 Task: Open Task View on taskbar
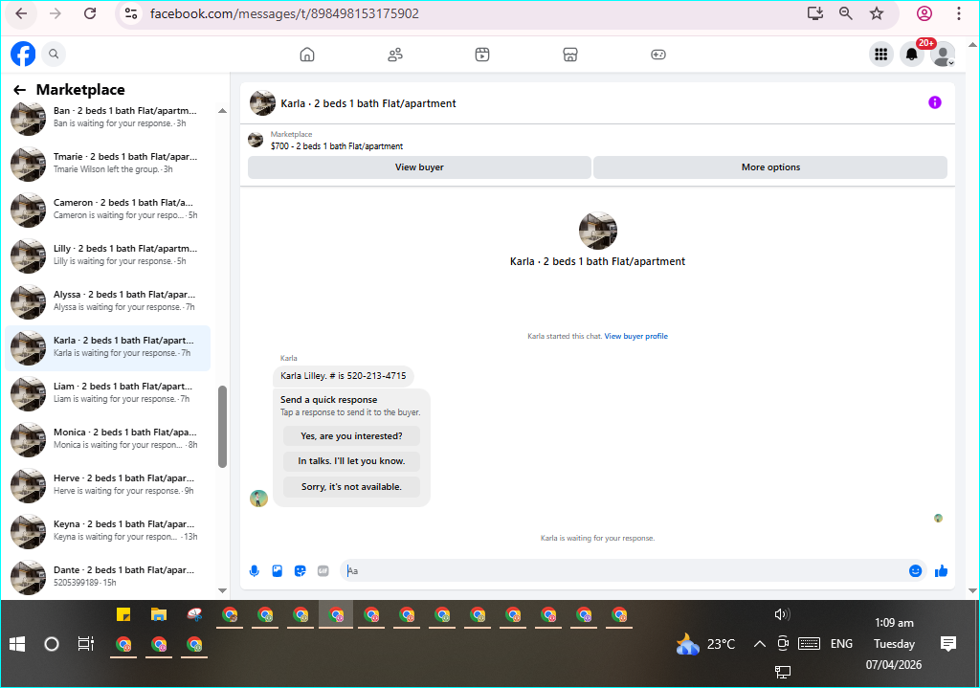point(85,644)
